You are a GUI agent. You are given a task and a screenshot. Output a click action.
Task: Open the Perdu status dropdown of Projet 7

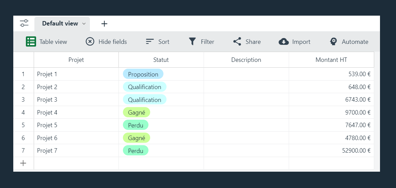point(136,151)
